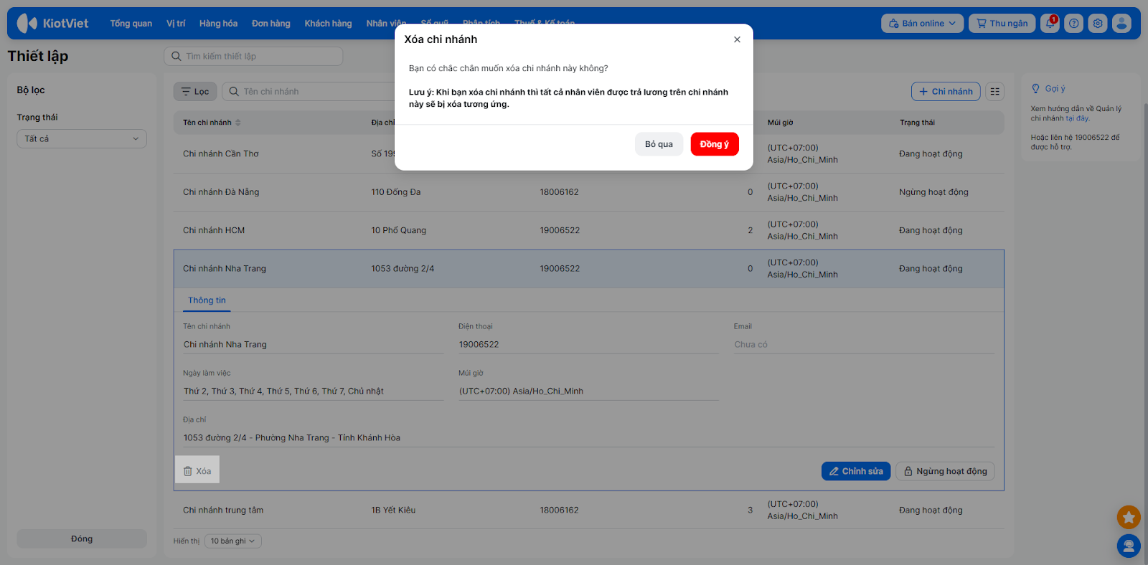The width and height of the screenshot is (1148, 565).
Task: Close the Xóa chi nhánh dialog
Action: point(737,39)
